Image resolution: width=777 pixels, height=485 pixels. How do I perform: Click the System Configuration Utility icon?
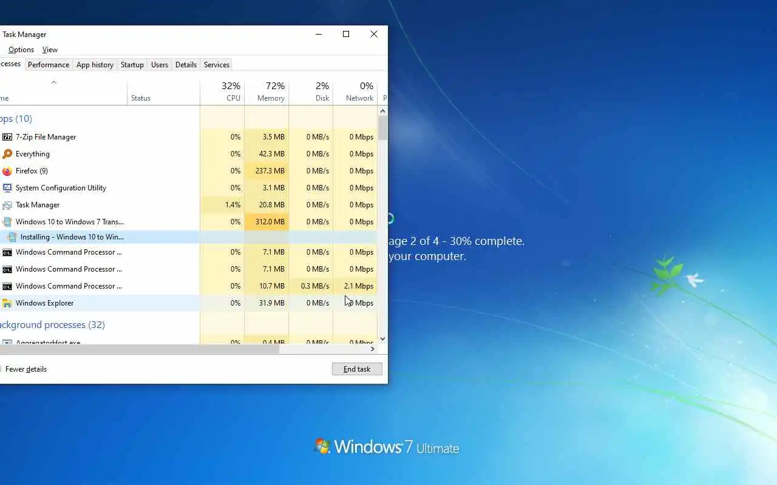coord(7,188)
